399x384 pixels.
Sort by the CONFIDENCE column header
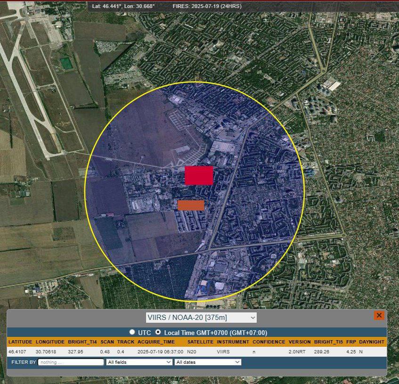(x=269, y=342)
